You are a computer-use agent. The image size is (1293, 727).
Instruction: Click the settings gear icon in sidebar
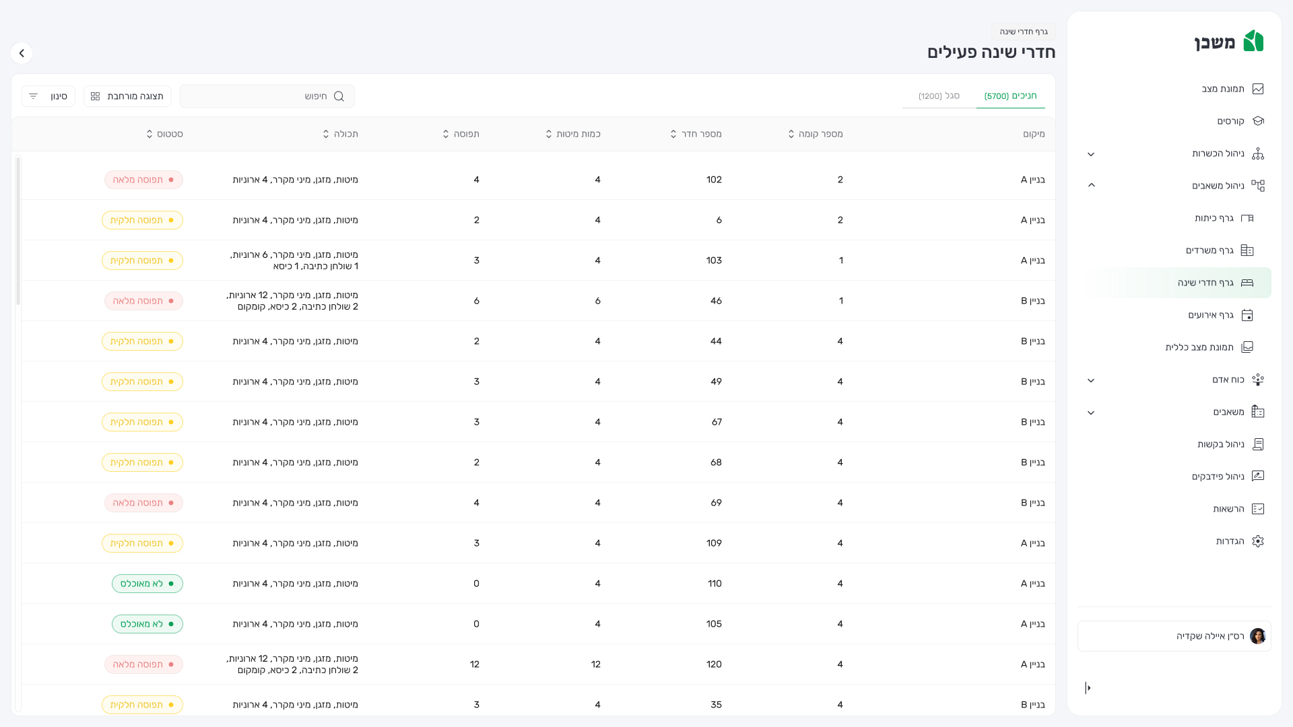pyautogui.click(x=1257, y=541)
